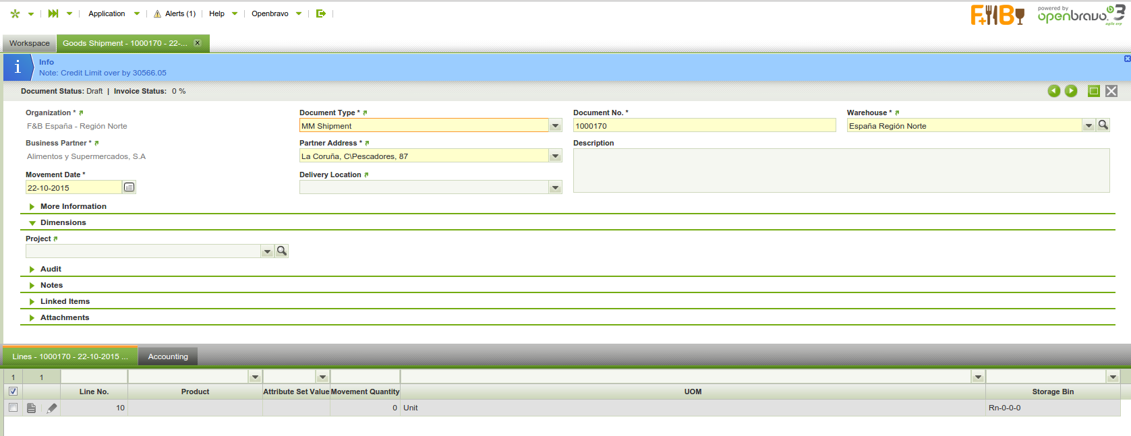Open the Movement Date calendar picker
This screenshot has width=1131, height=436.
point(129,187)
